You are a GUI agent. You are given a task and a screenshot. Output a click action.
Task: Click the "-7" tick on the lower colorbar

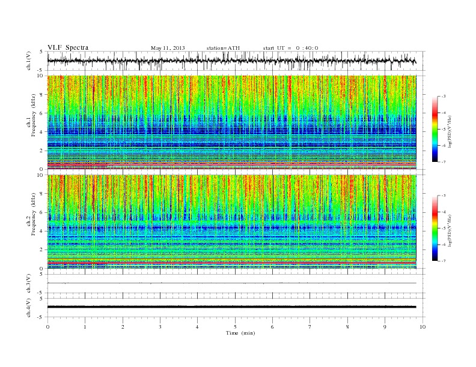click(x=444, y=261)
